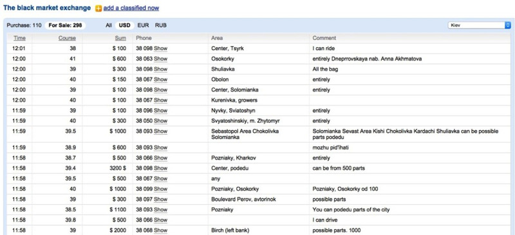This screenshot has width=515, height=235.
Task: Click course value 38.9
Action: [71, 148]
